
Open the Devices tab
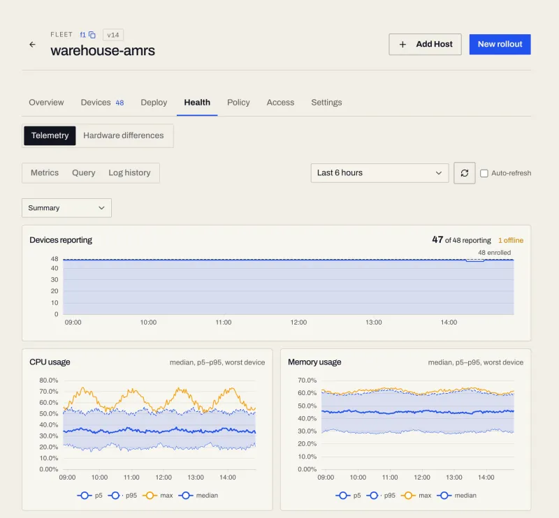[102, 103]
